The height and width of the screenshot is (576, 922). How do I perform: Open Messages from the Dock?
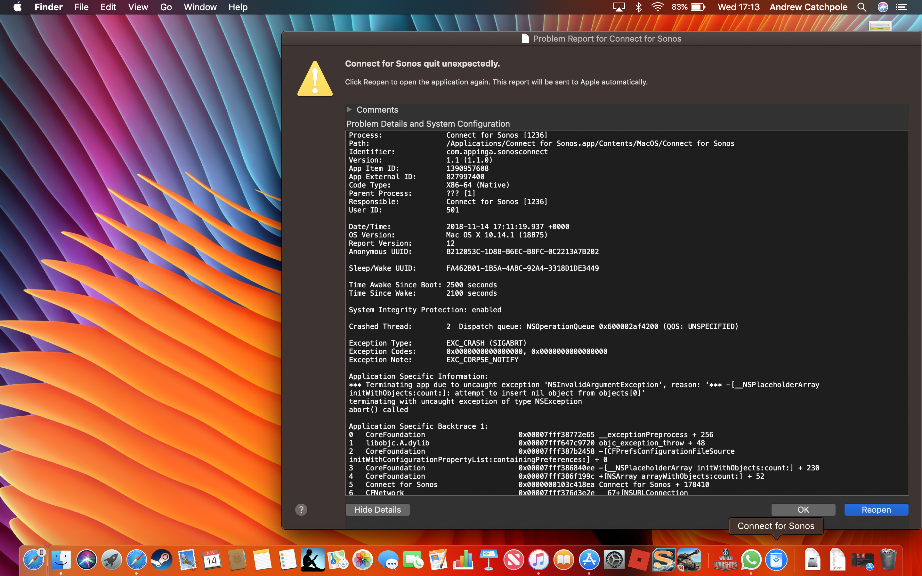point(388,560)
